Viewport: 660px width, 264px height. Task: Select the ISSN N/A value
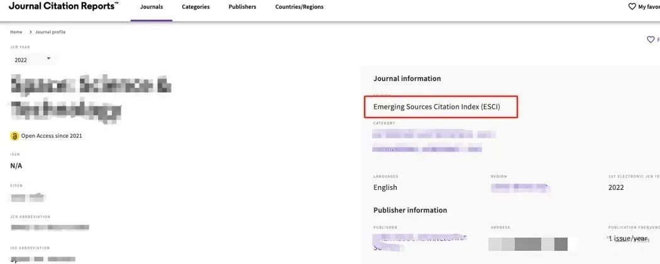[16, 166]
